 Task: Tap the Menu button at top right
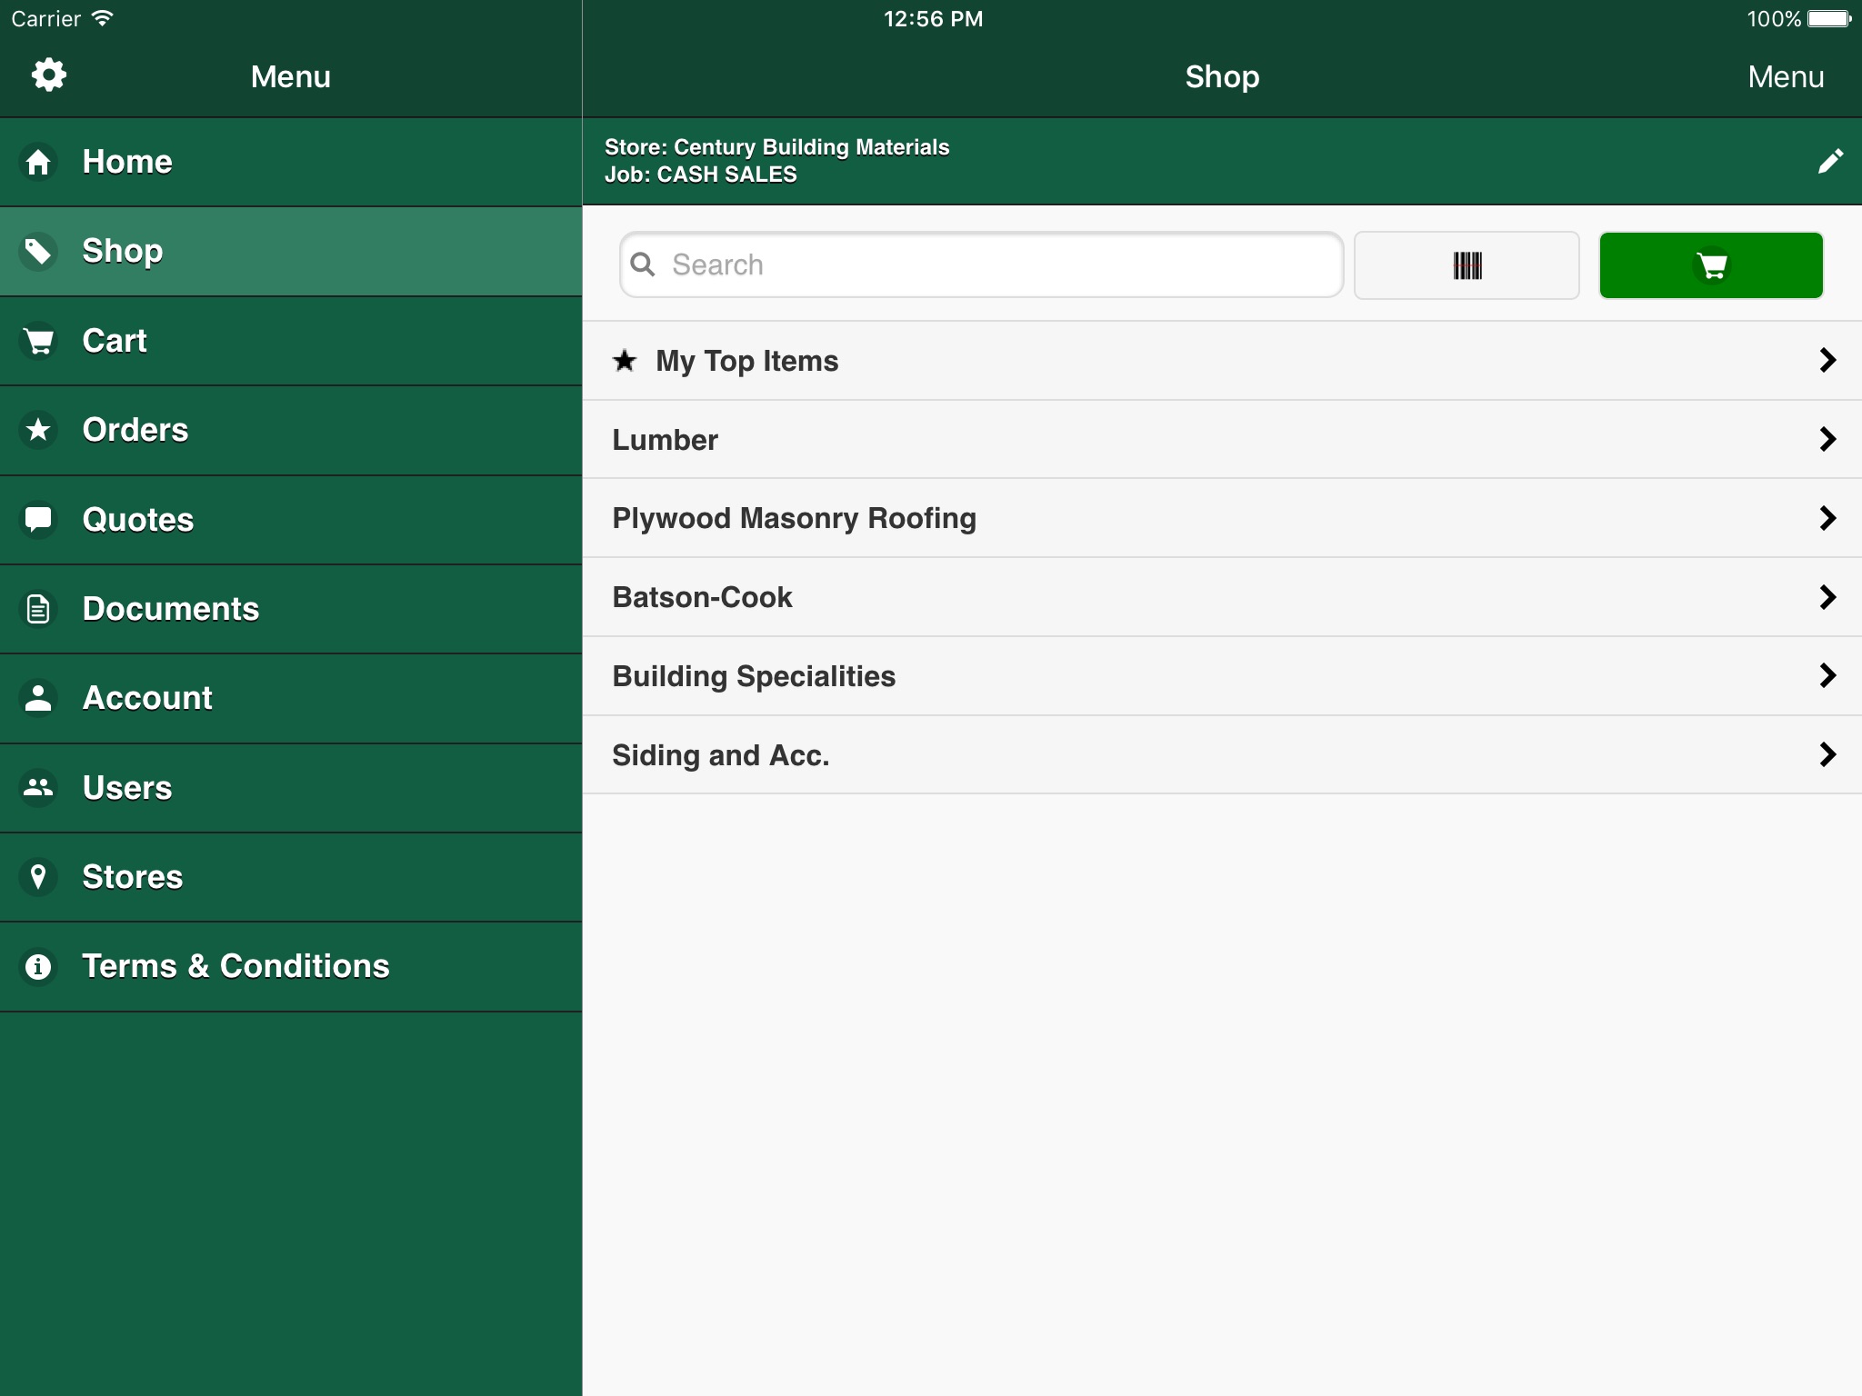pyautogui.click(x=1785, y=77)
